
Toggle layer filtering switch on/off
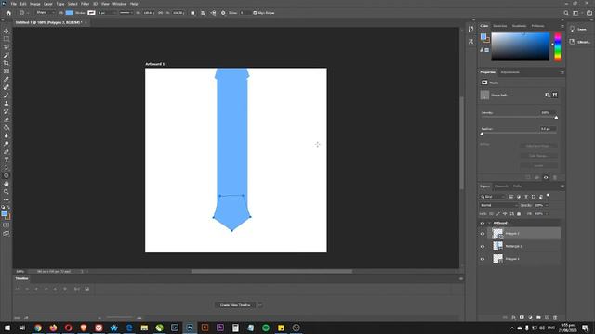click(548, 196)
